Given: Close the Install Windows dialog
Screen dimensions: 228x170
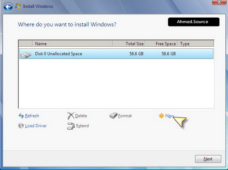Looking at the screenshot, I should tap(219, 2).
